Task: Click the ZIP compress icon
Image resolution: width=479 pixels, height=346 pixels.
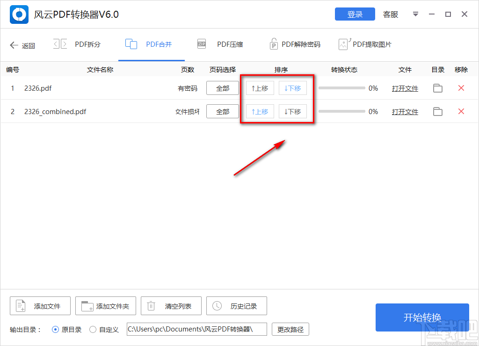Action: click(x=202, y=44)
